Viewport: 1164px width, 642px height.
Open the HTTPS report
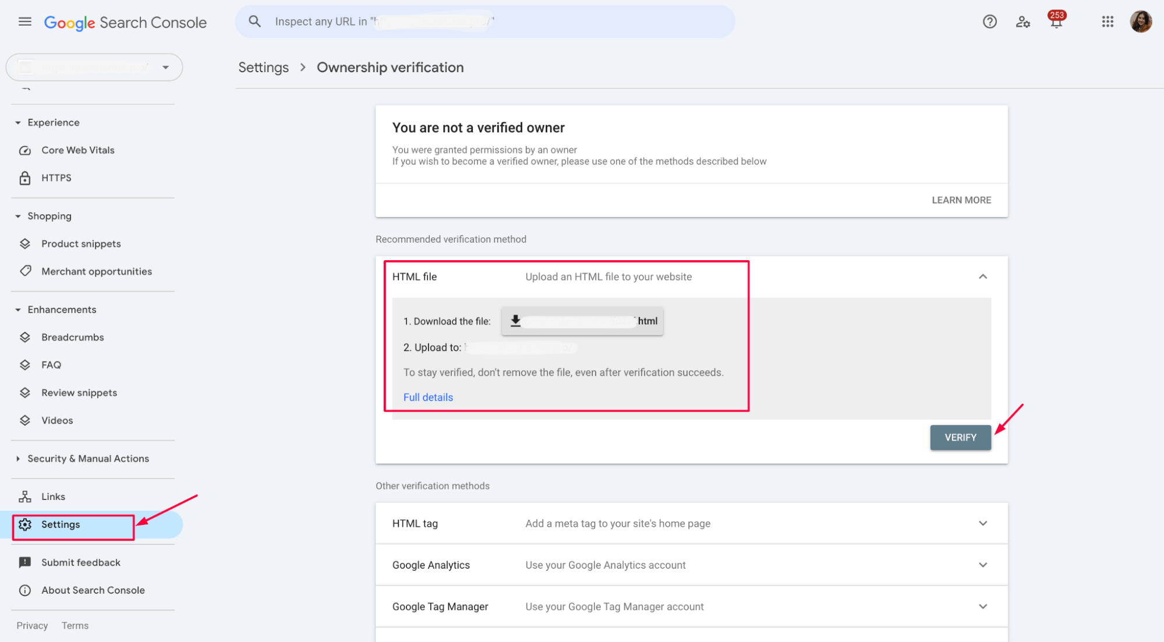(x=56, y=178)
